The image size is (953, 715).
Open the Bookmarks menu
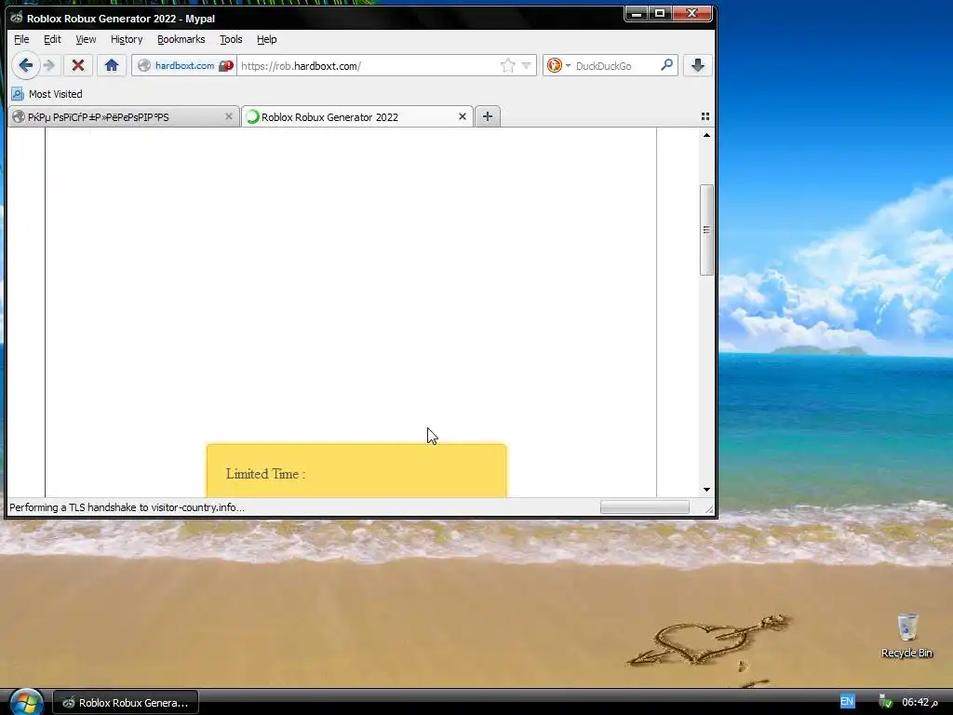click(181, 39)
